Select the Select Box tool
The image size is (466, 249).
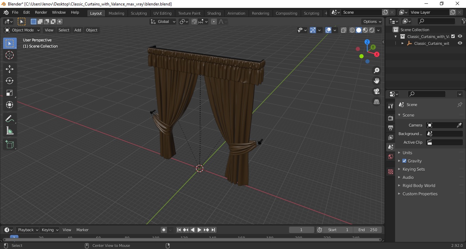pos(10,43)
